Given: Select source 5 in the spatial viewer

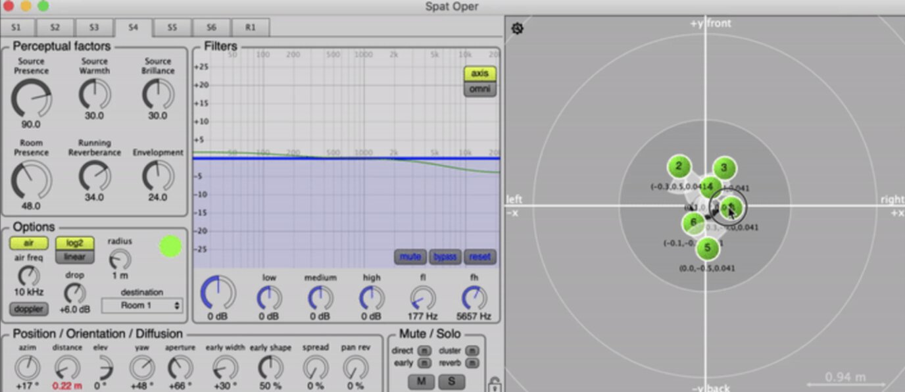Looking at the screenshot, I should click(708, 248).
